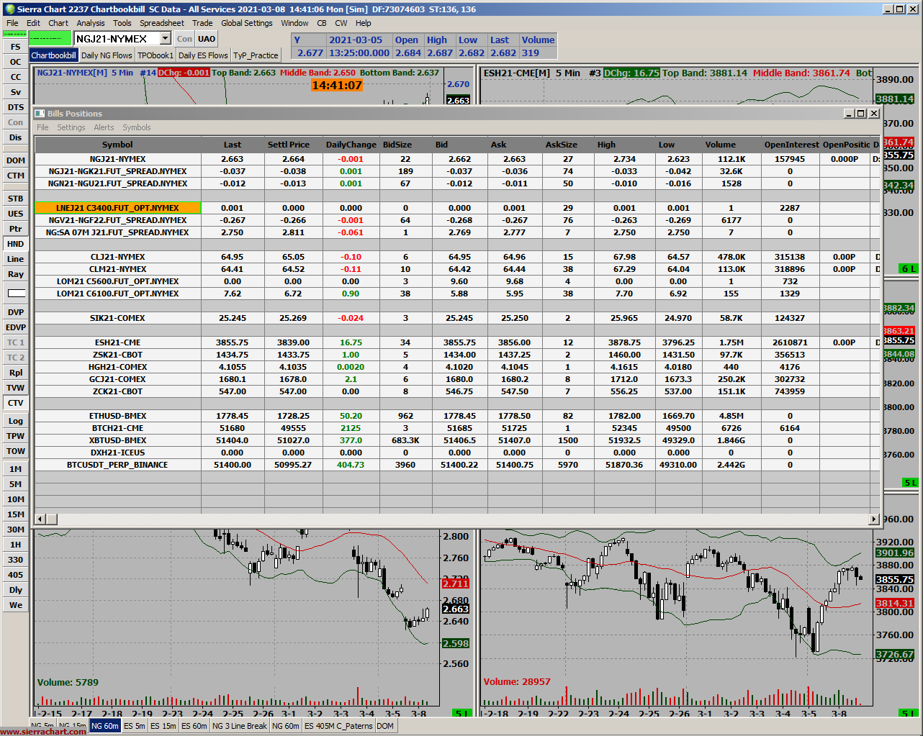Viewport: 923px width, 736px height.
Task: Click the TPW toolbar button
Action: (16, 436)
